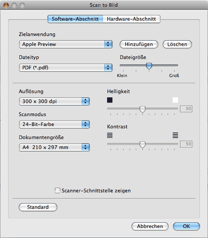The image size is (208, 238).
Task: Click the Hinzufügen button
Action: pos(139,44)
